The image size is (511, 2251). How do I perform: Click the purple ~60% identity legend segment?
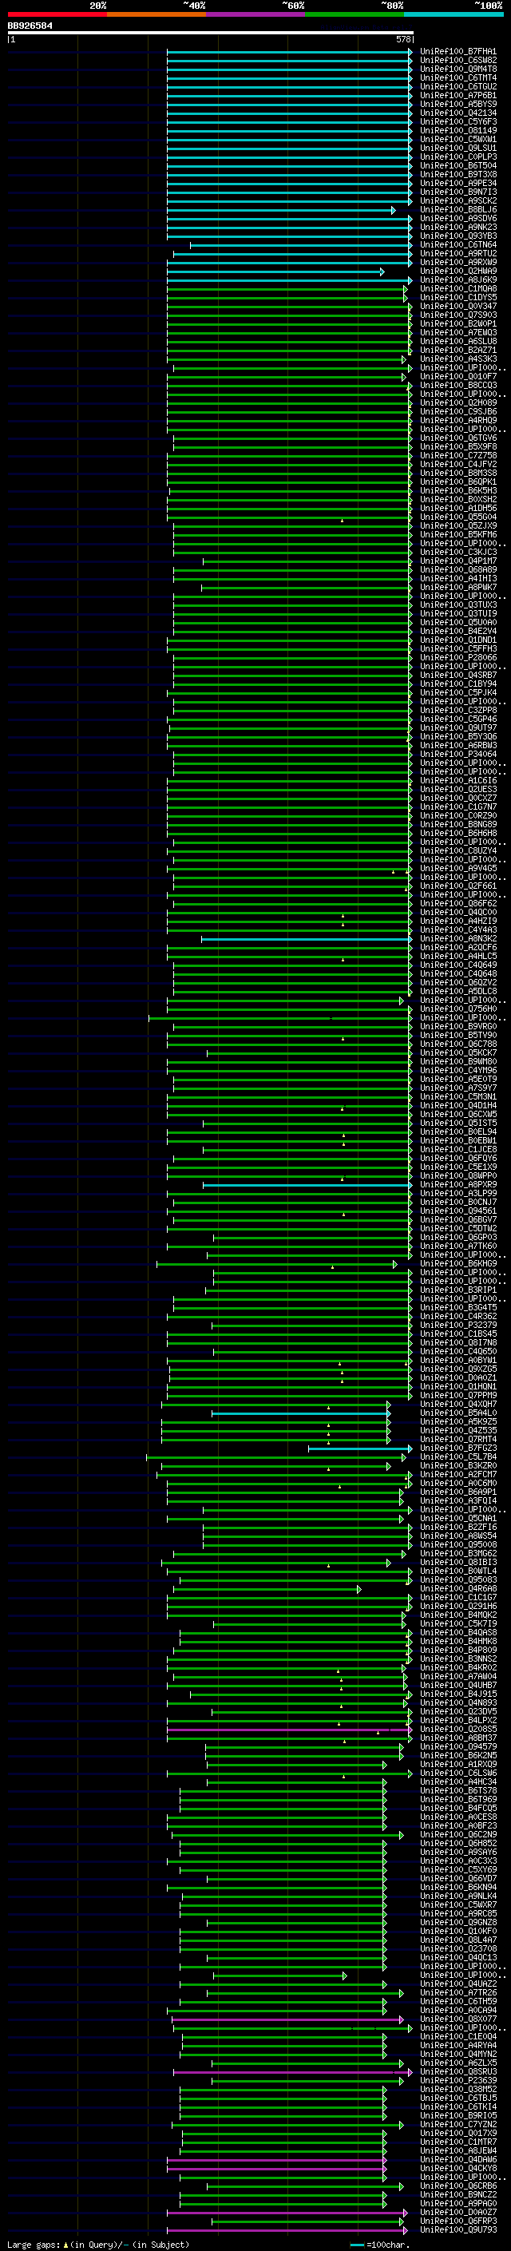click(256, 14)
